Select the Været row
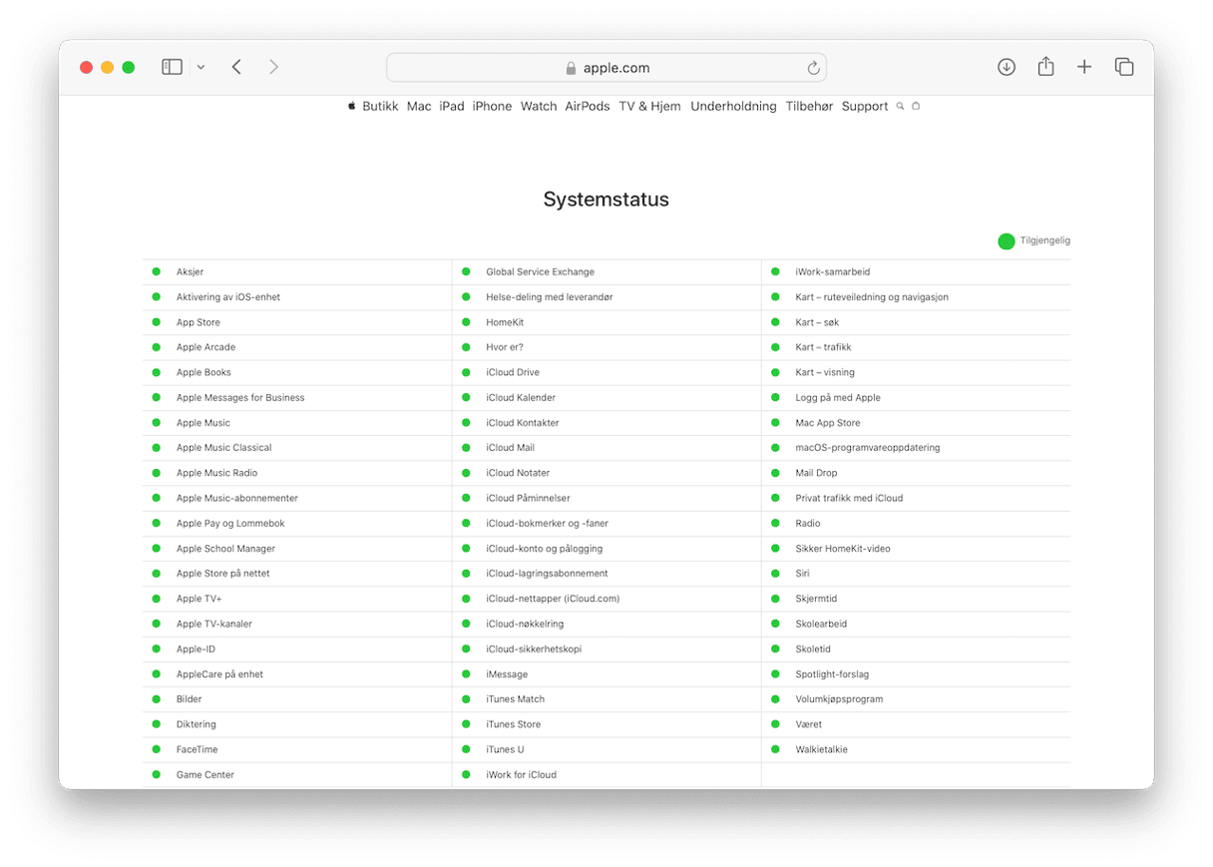1213x867 pixels. point(916,724)
